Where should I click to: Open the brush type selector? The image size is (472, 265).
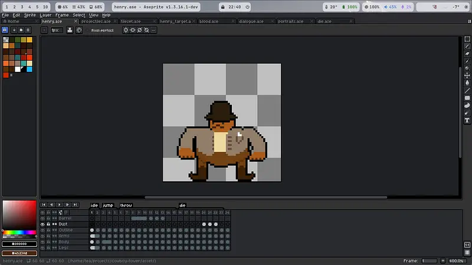coord(45,29)
